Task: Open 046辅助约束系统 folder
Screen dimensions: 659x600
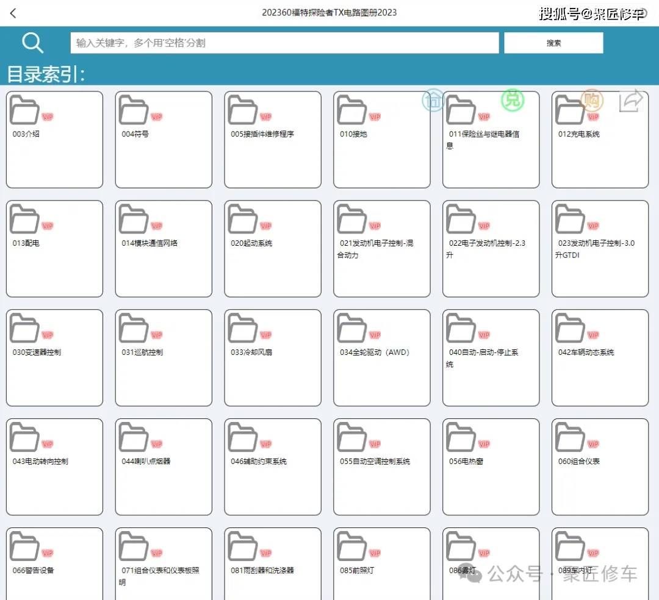Action: click(273, 467)
